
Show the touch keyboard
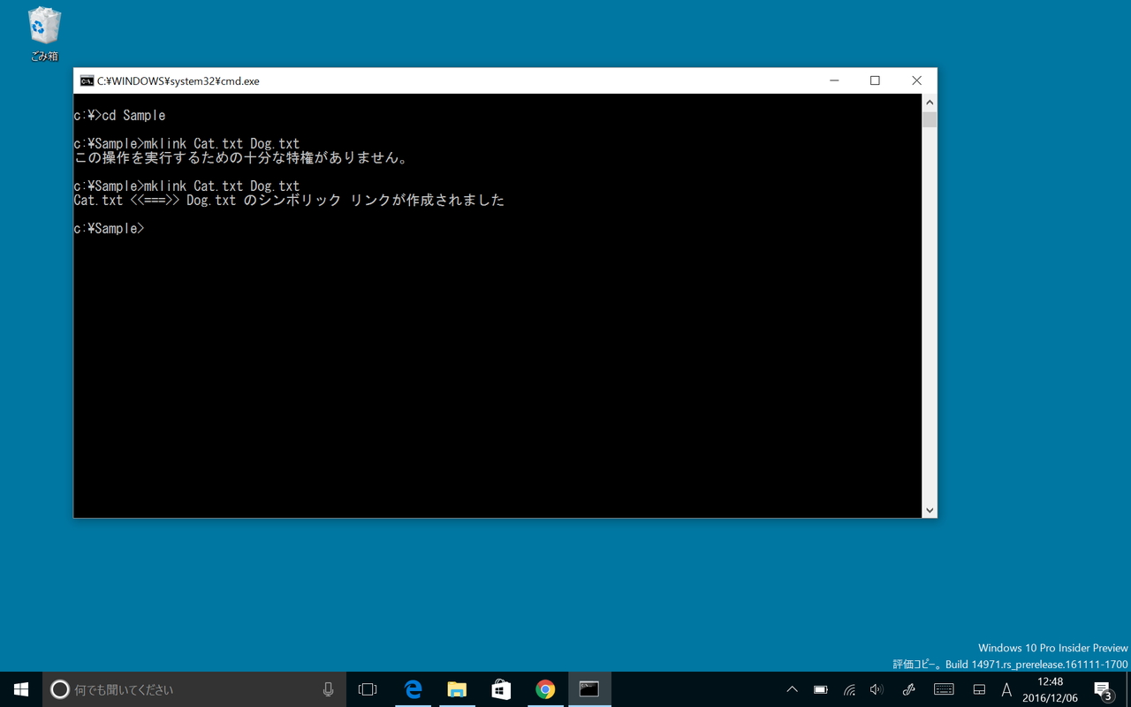tap(944, 689)
